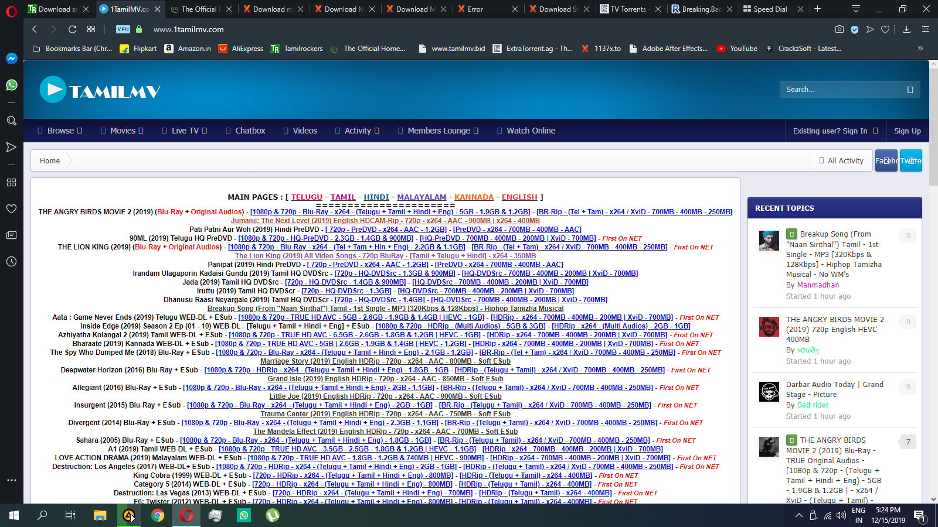Open the MALAYALAM main page link

coord(422,197)
